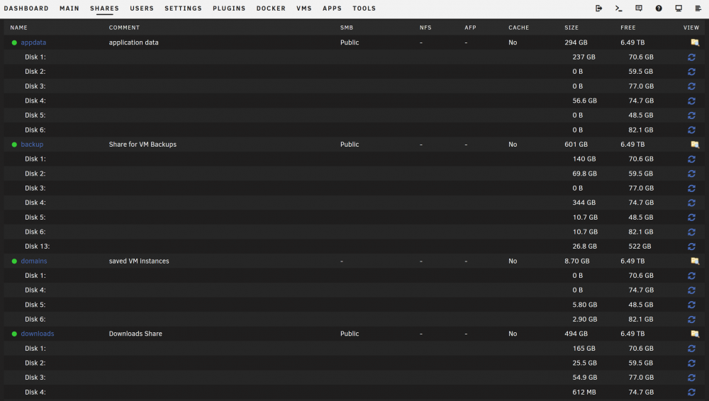Click refresh icon on 237 GB disk row
This screenshot has height=401, width=709.
(x=691, y=57)
